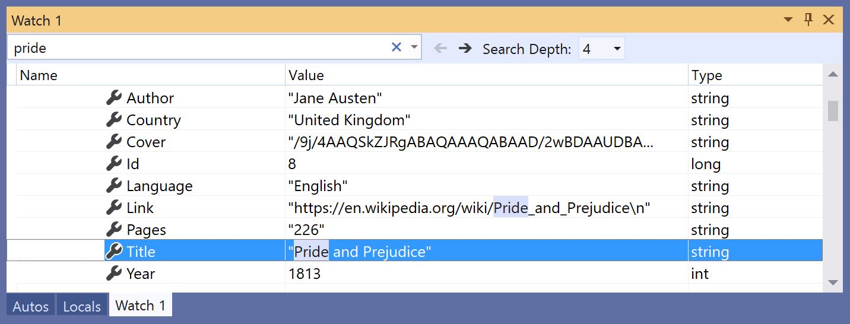Select the Year row name
This screenshot has height=324, width=850.
tap(141, 274)
